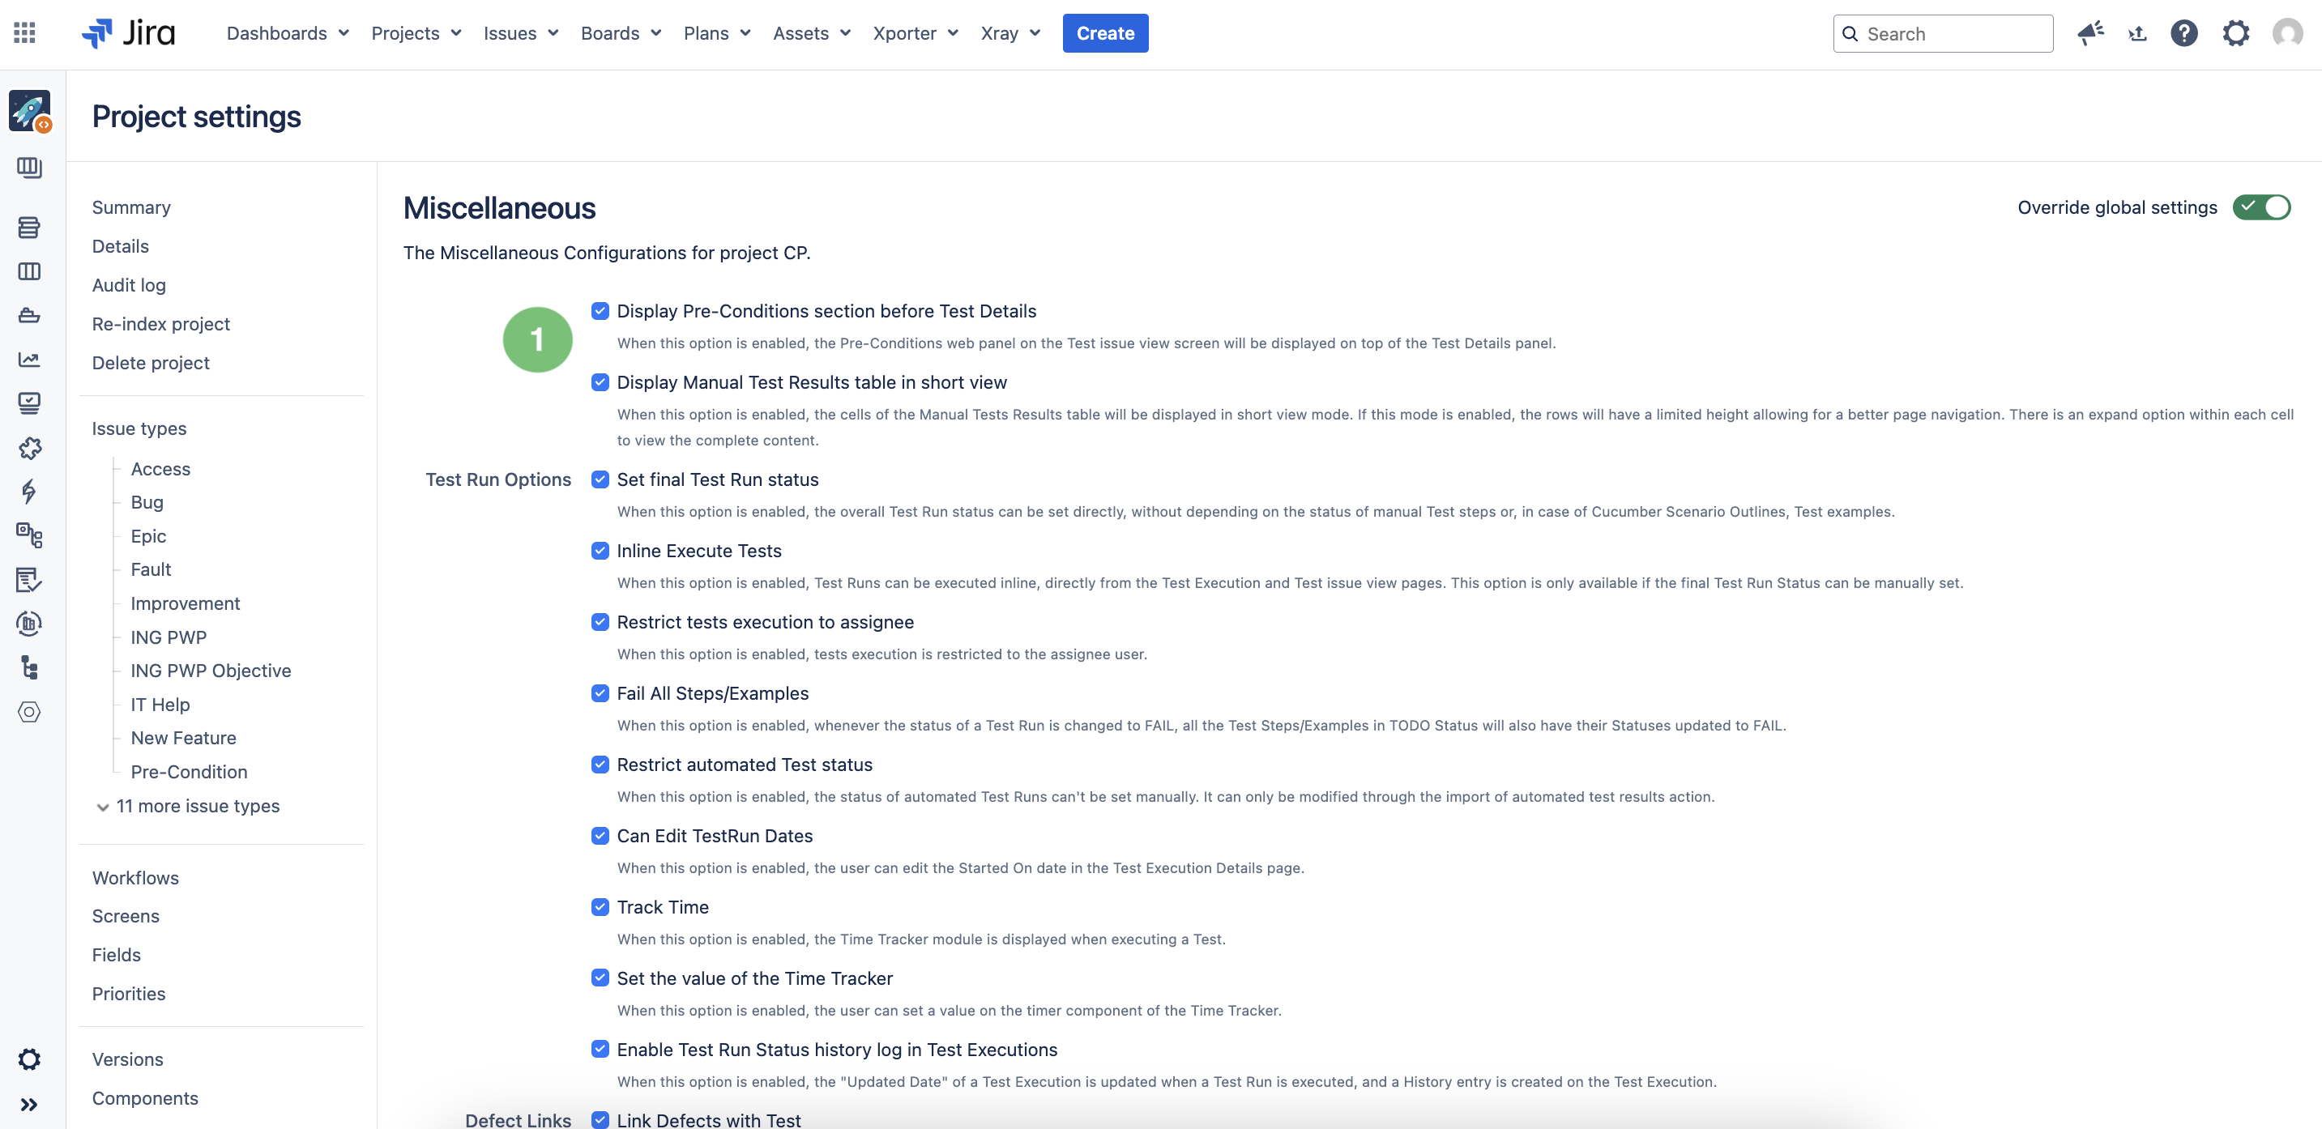Open Workflows settings link

pos(135,876)
